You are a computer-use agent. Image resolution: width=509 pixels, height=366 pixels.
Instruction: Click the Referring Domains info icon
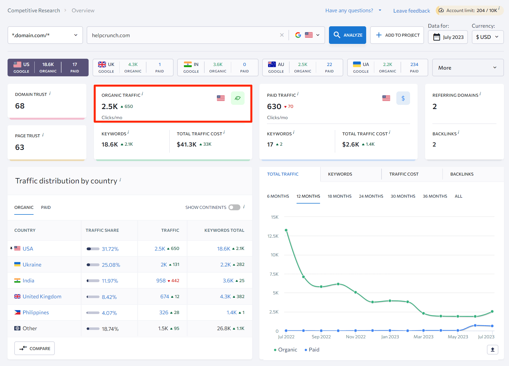(x=480, y=94)
